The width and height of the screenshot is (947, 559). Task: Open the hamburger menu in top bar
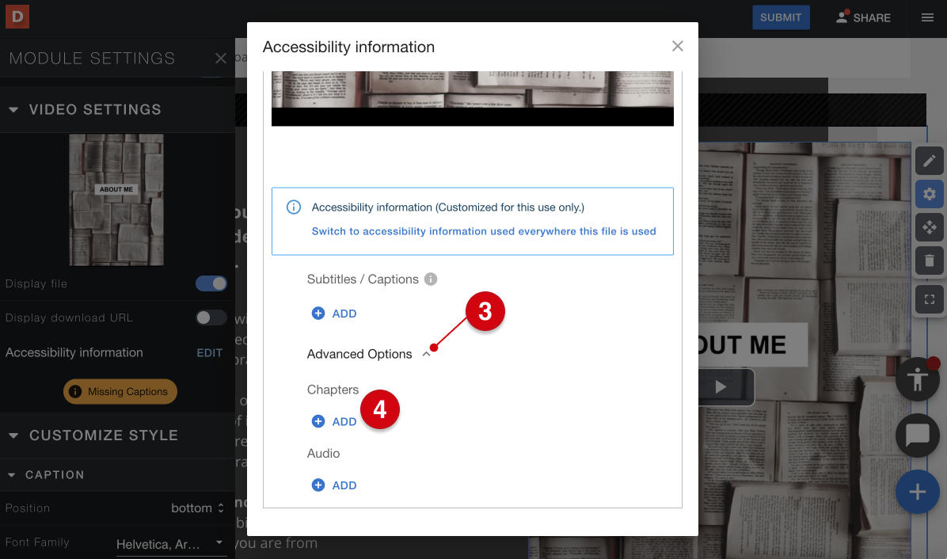point(928,17)
